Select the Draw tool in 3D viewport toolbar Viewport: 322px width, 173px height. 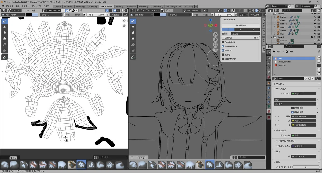(x=133, y=21)
